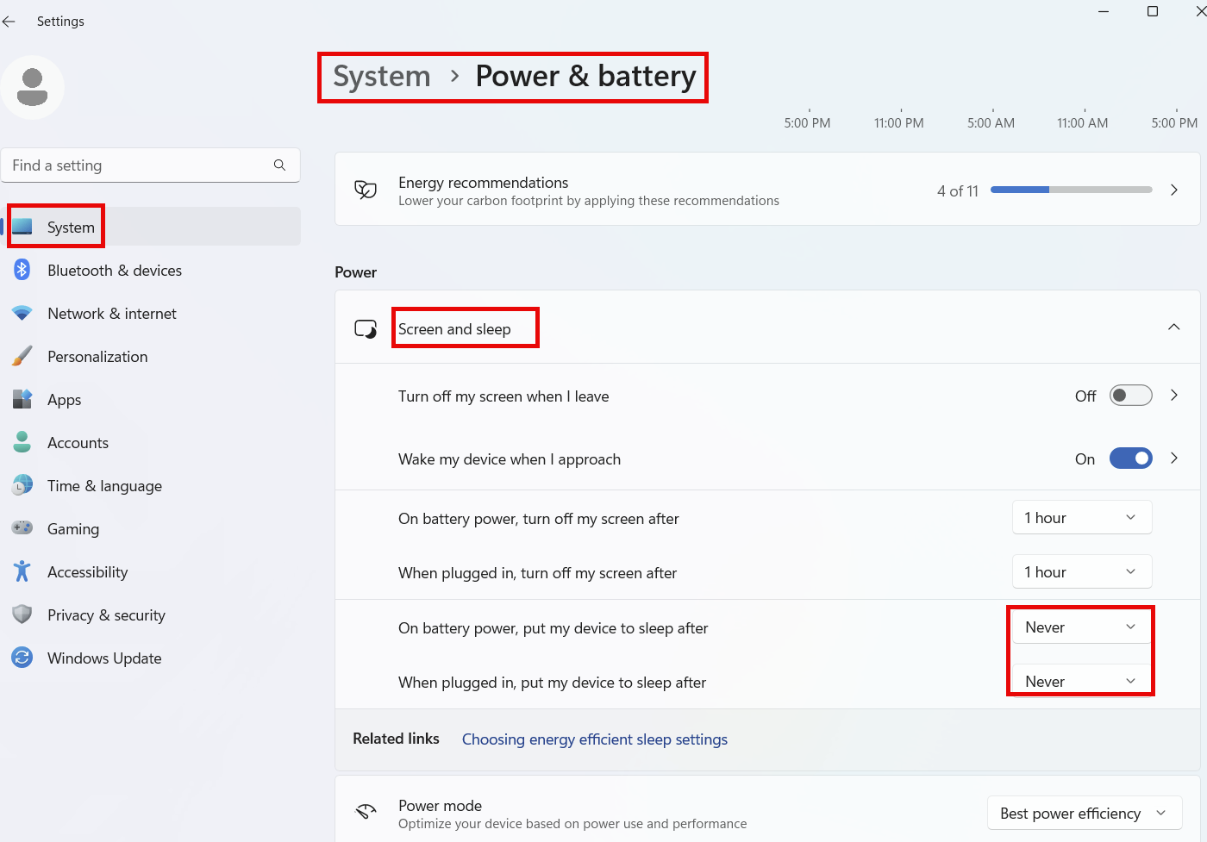Open plugged-in sleep after dropdown
Screen dimensions: 1207x842
point(1082,682)
